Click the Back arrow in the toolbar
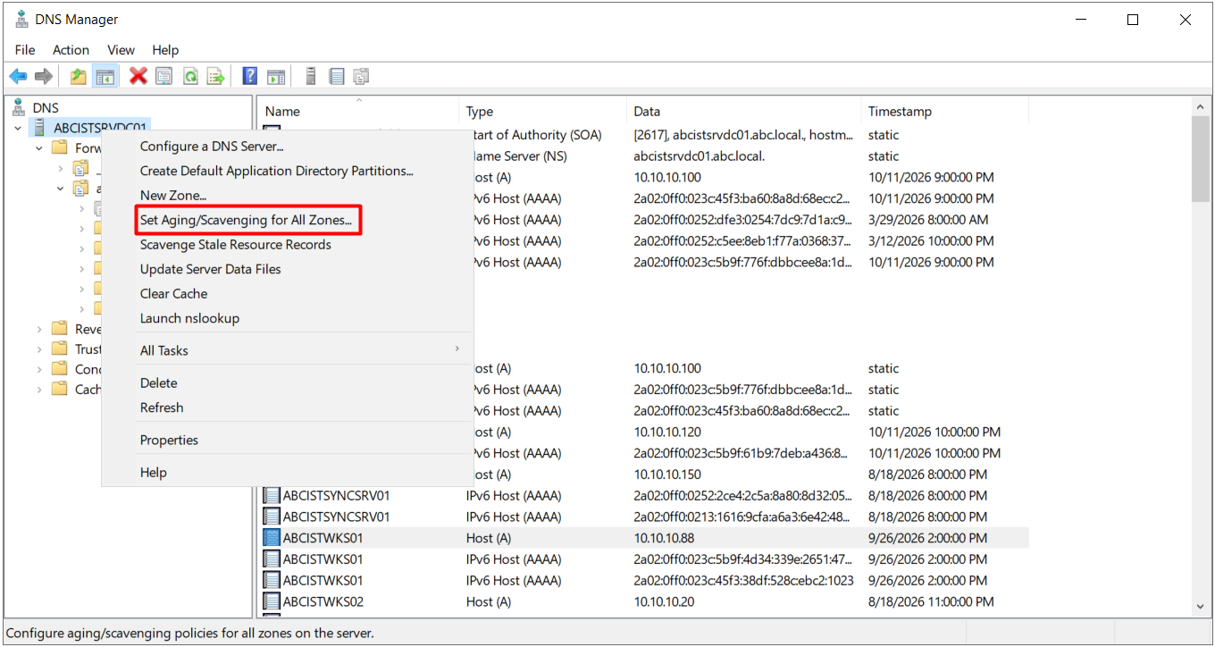The image size is (1215, 647). coord(18,76)
